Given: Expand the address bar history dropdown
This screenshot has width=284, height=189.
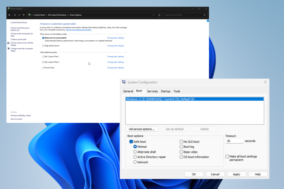Looking at the screenshot, I should pyautogui.click(x=154, y=15).
